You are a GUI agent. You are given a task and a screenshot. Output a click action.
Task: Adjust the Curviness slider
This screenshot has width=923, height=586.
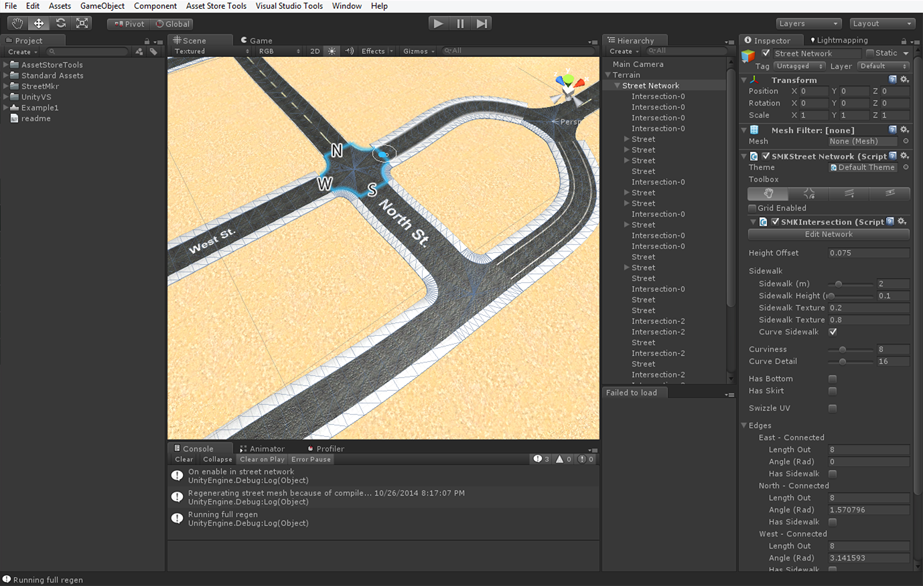pyautogui.click(x=851, y=349)
